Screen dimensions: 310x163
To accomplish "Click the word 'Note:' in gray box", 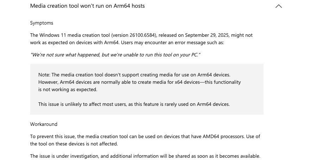I will pyautogui.click(x=44, y=75).
